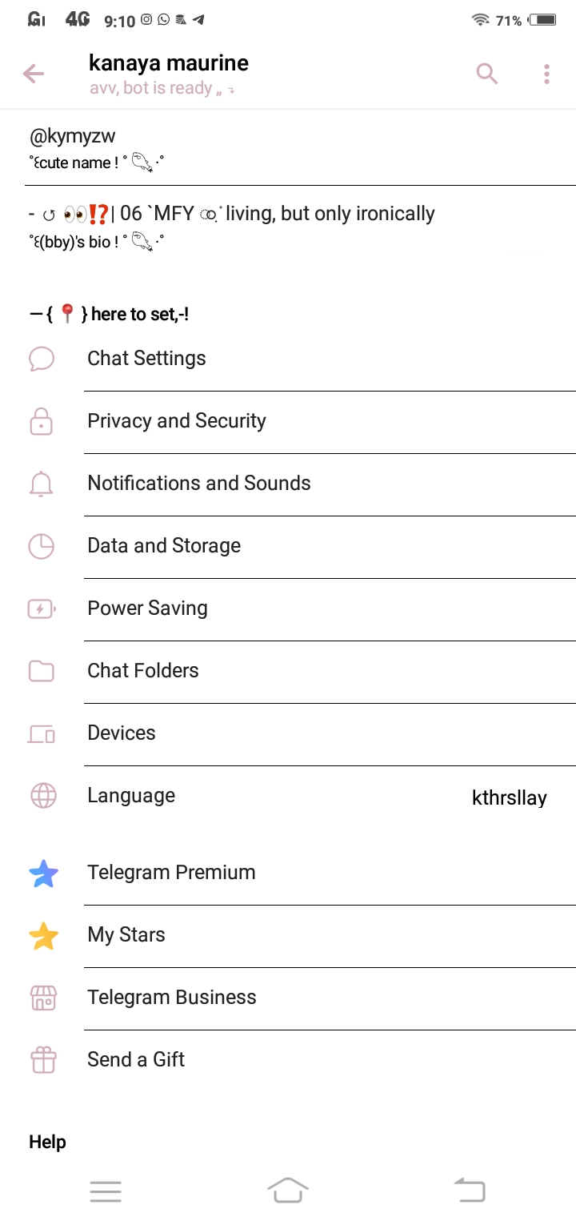Tap the kthrsllay language value
Viewport: 576px width, 1217px height.
click(510, 798)
